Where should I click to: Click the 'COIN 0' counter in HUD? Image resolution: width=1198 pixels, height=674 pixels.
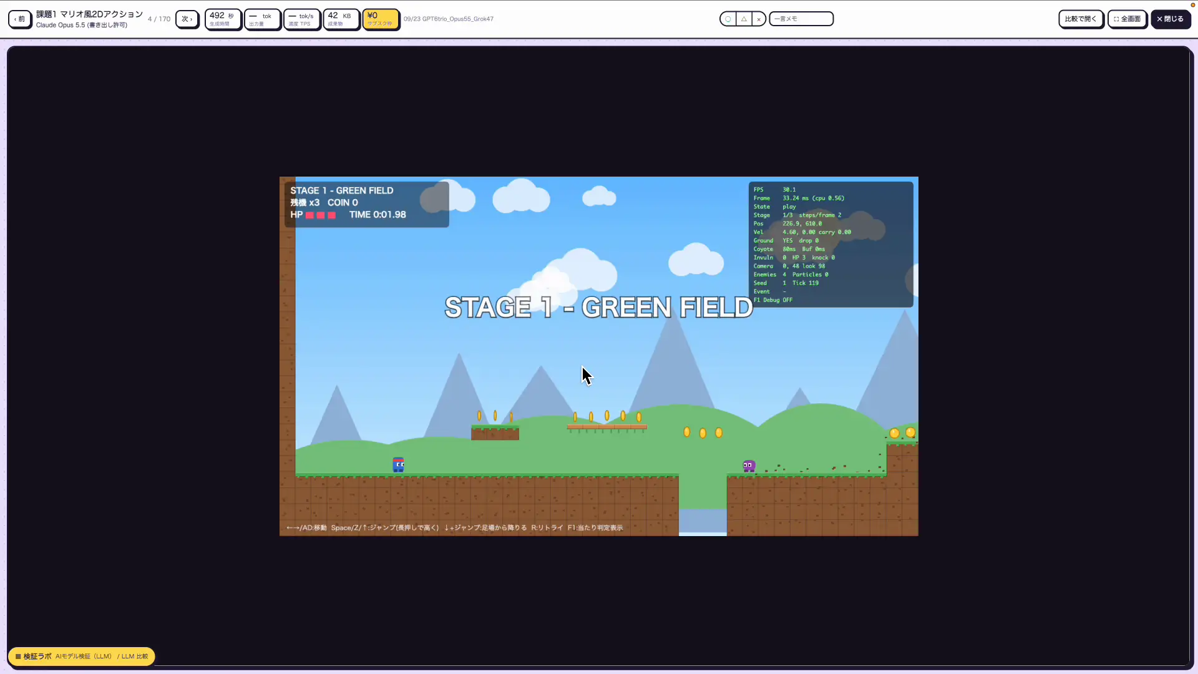click(x=343, y=203)
